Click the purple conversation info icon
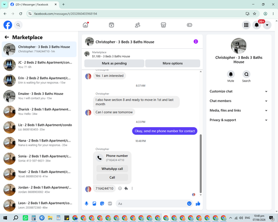Viewport: 278px width, 222px height. pos(196,42)
